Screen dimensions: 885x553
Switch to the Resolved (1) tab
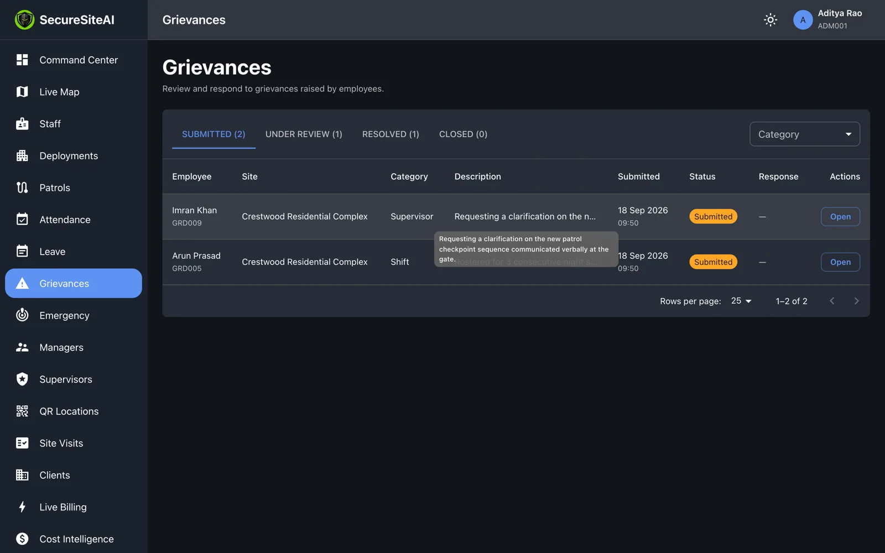[x=391, y=134]
